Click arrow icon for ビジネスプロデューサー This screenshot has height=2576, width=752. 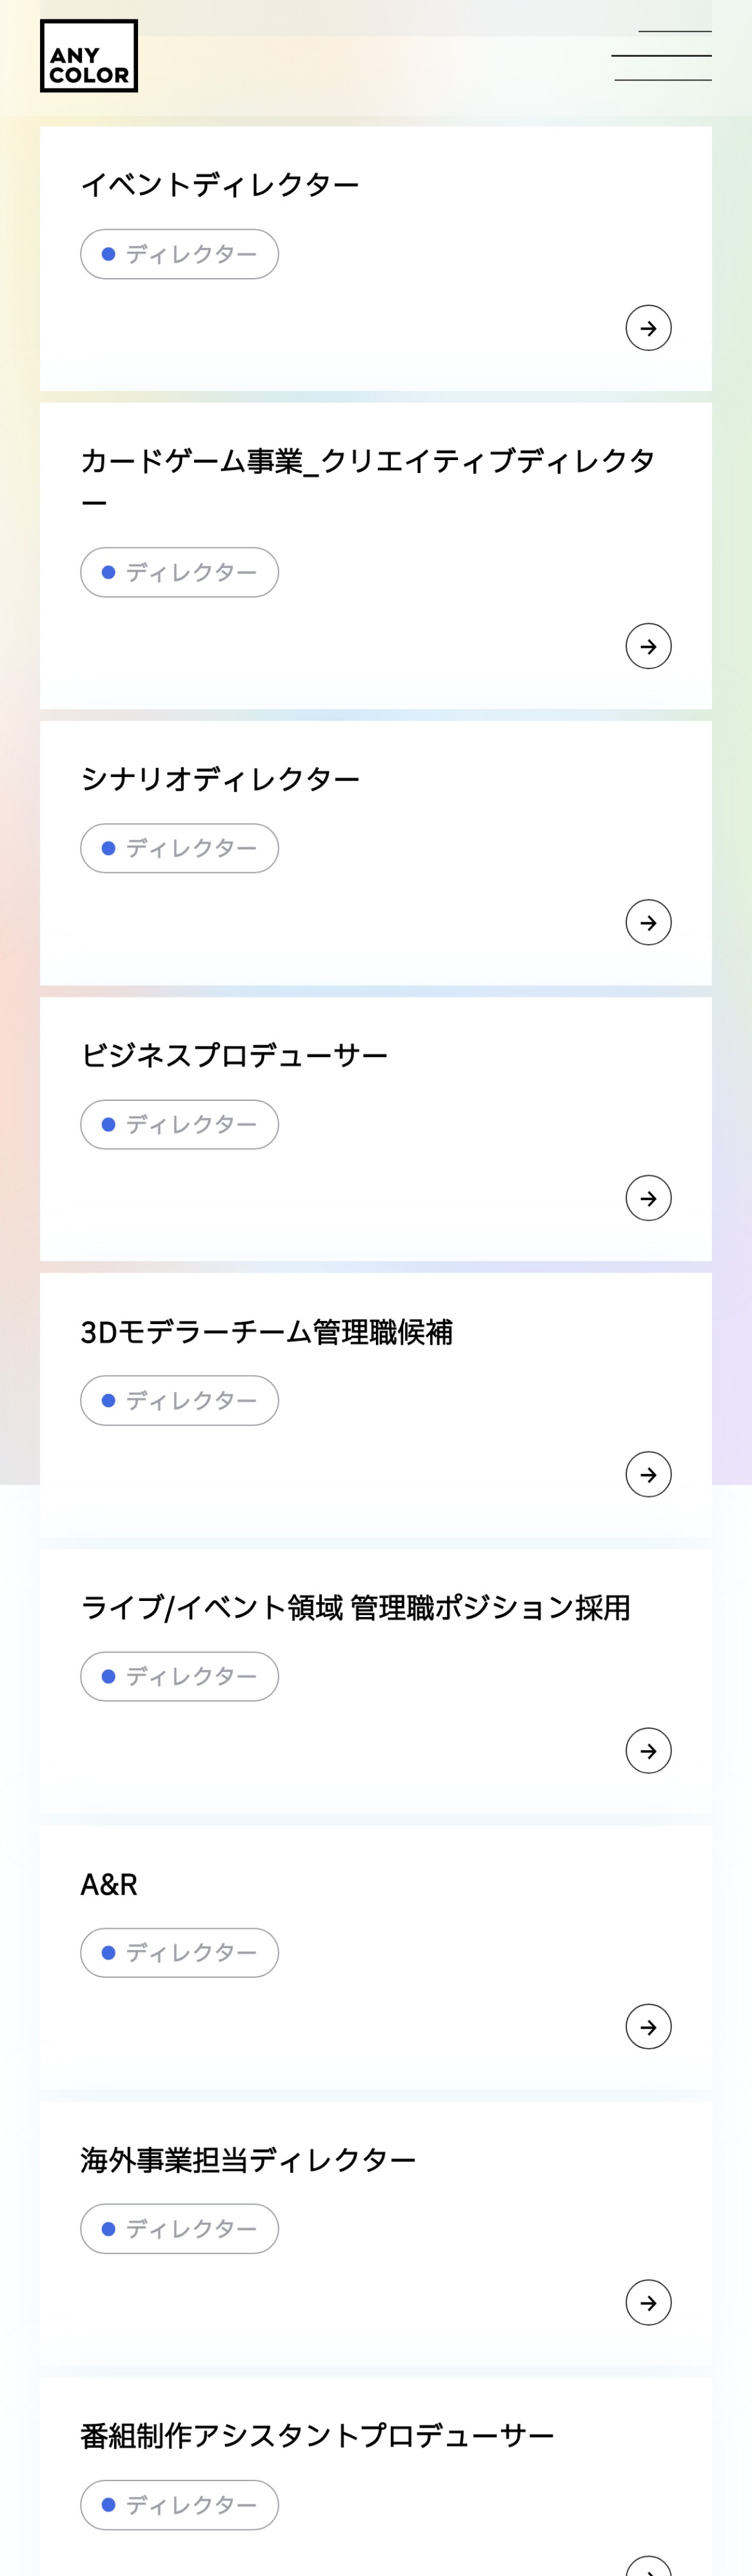point(648,1198)
